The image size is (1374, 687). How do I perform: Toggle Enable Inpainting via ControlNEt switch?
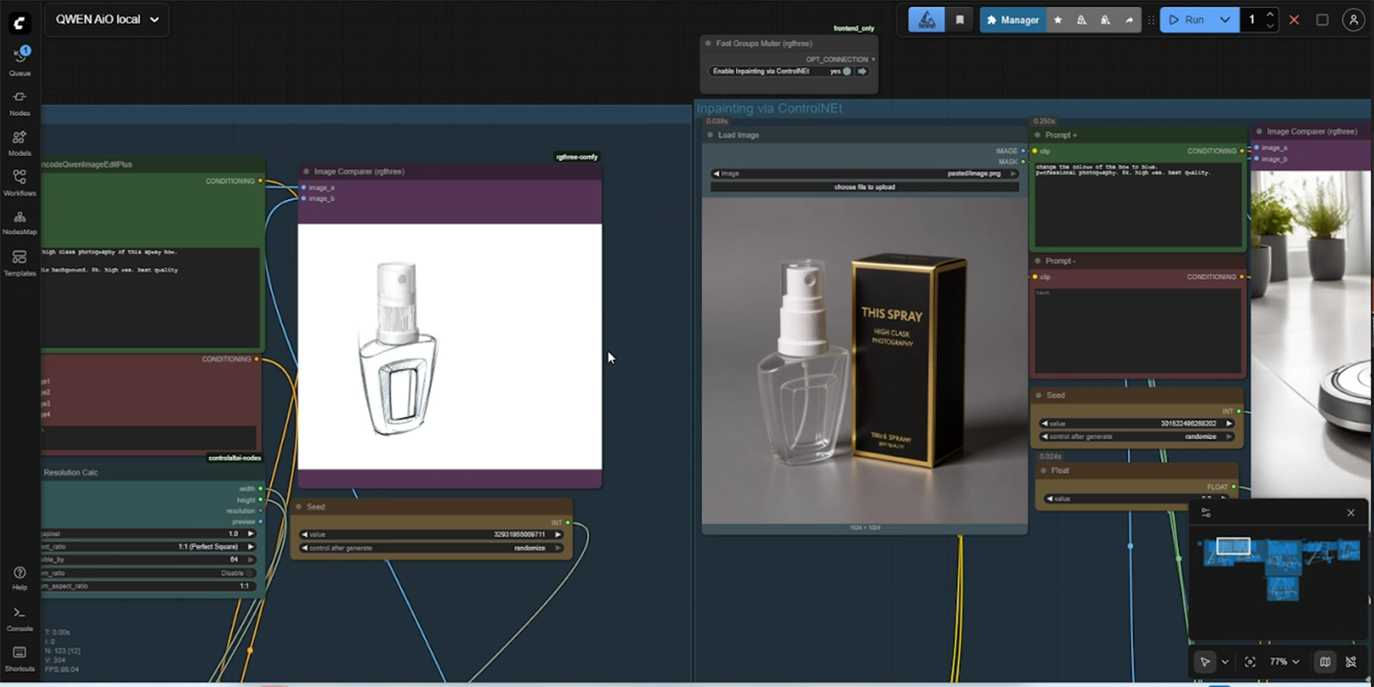pos(847,71)
